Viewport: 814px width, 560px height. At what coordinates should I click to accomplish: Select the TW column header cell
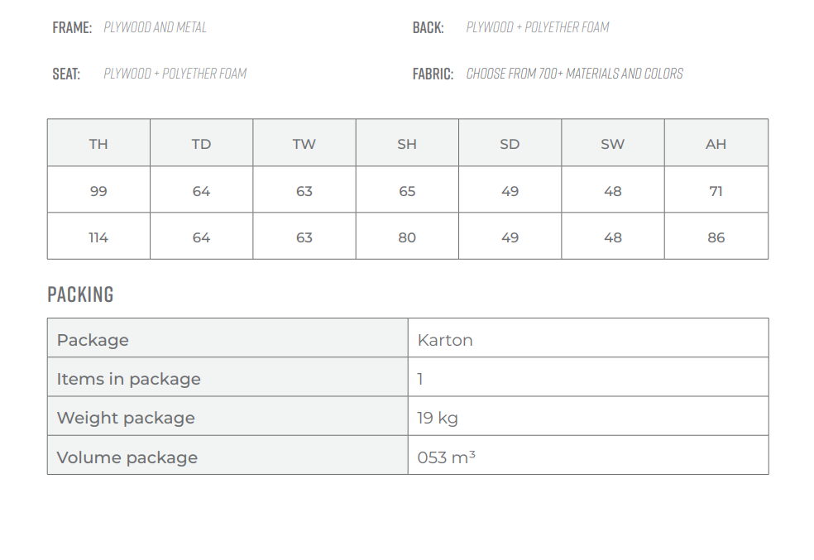pos(304,143)
